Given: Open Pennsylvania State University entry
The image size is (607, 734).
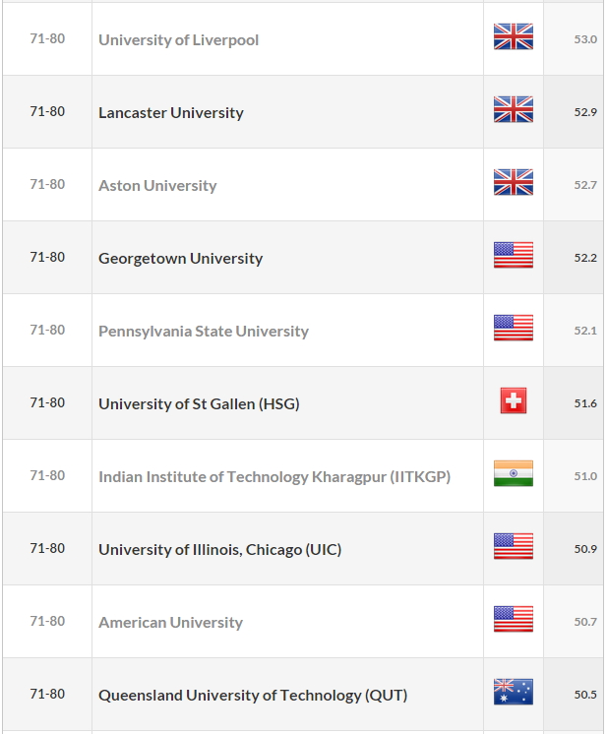Looking at the screenshot, I should pyautogui.click(x=204, y=331).
